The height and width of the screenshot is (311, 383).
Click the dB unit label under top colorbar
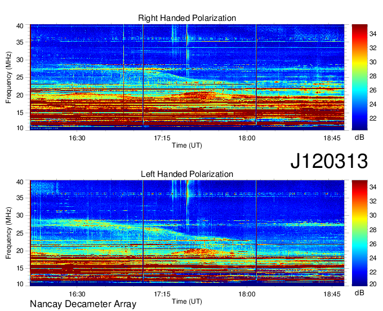coord(359,137)
